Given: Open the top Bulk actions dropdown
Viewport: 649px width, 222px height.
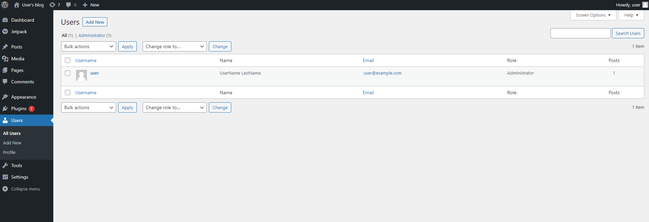Looking at the screenshot, I should [89, 46].
